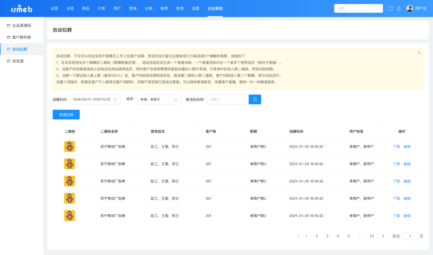Close the yellow info notice
This screenshot has height=255, width=433.
[419, 53]
